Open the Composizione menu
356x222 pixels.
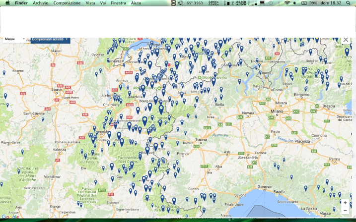[67, 3]
